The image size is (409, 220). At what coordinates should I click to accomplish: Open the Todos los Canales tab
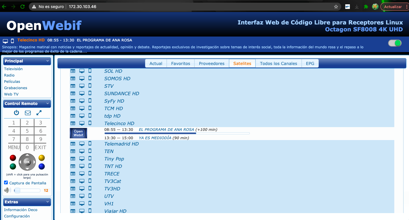pos(278,64)
